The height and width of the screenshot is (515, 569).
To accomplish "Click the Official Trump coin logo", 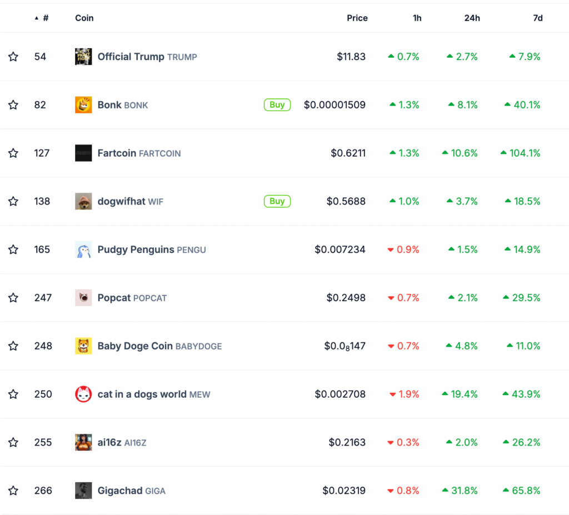I will tap(83, 56).
